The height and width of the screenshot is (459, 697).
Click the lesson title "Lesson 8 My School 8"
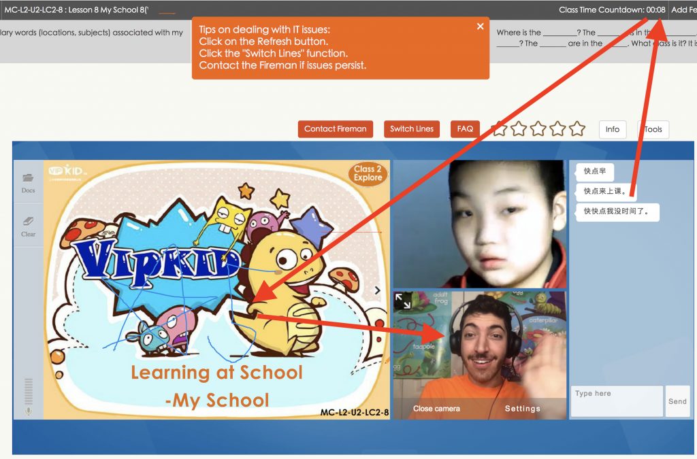(108, 10)
